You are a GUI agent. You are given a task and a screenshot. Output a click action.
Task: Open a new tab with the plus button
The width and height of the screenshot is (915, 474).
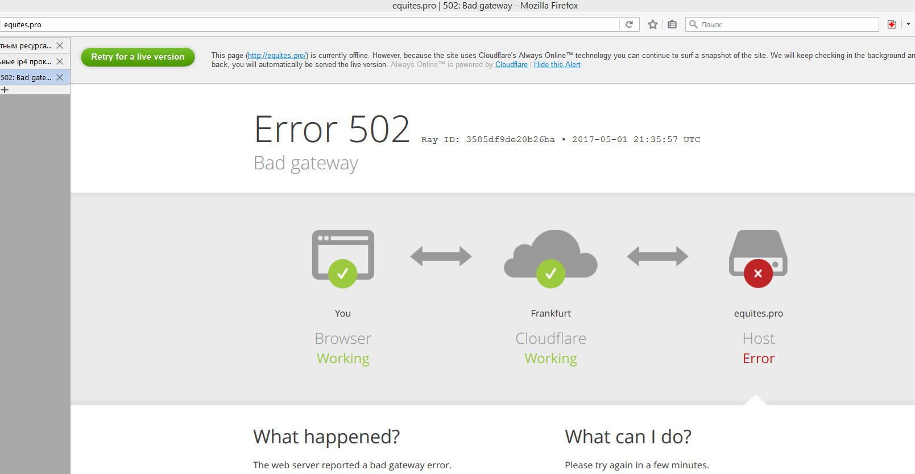tap(5, 90)
